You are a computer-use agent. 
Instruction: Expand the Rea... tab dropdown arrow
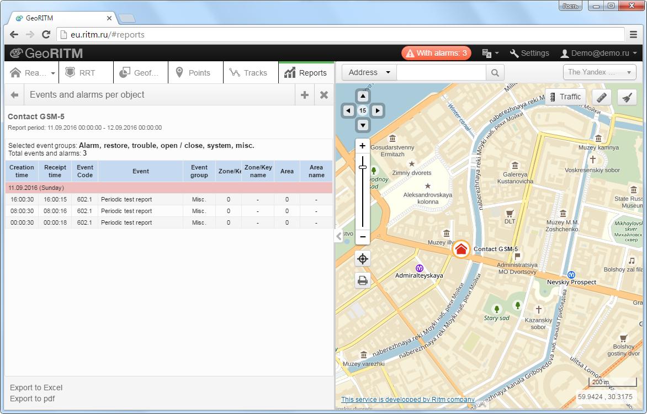(53, 73)
